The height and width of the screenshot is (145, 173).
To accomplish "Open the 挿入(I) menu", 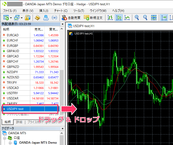I will (44, 11).
